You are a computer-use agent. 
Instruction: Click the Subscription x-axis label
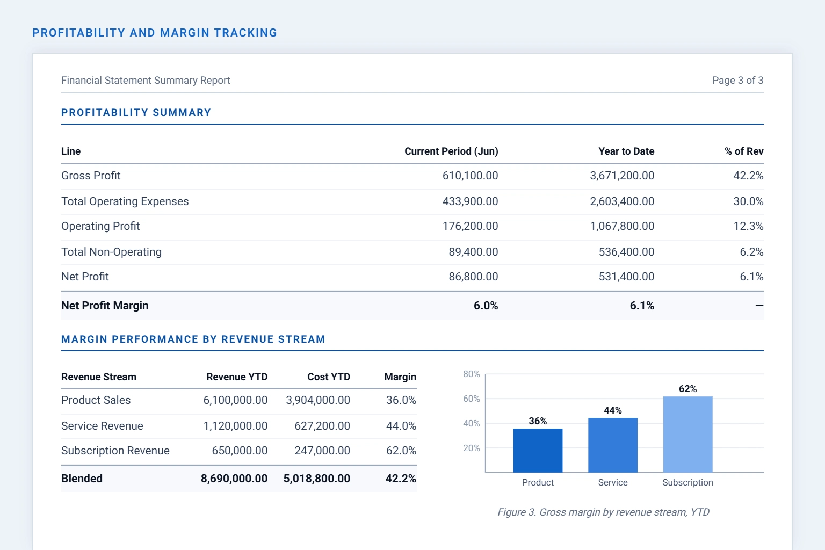coord(688,482)
